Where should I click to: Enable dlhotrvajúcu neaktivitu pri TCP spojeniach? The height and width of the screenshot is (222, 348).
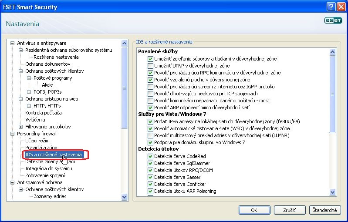click(150, 94)
